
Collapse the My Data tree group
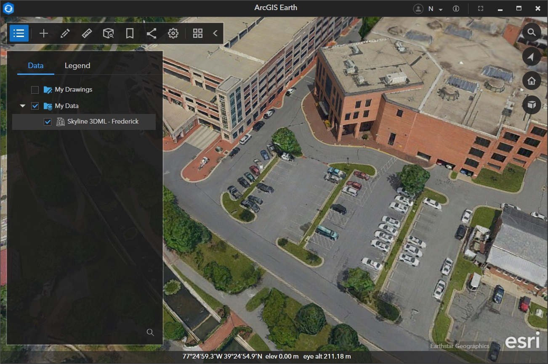point(23,106)
